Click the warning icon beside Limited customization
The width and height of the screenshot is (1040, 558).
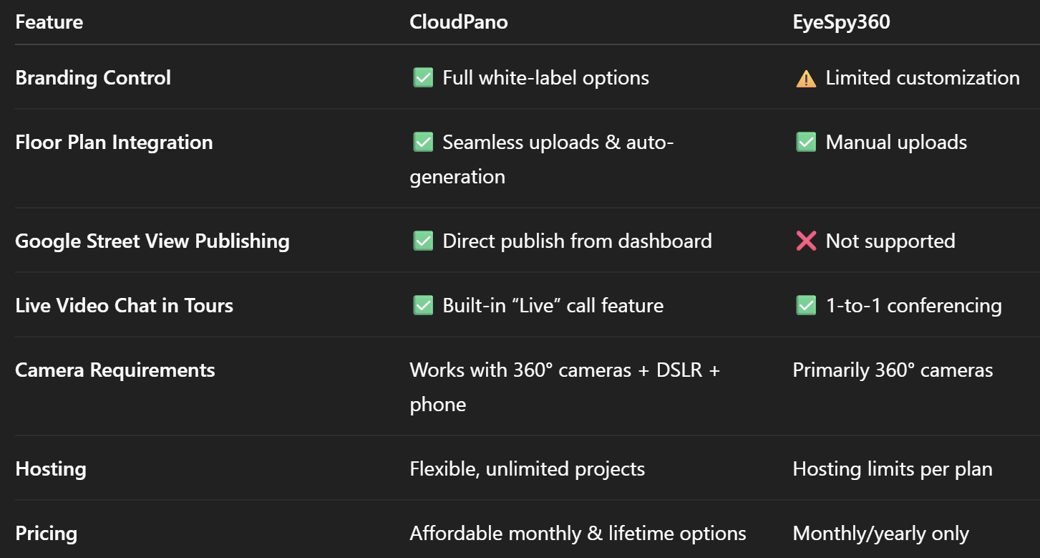[806, 78]
